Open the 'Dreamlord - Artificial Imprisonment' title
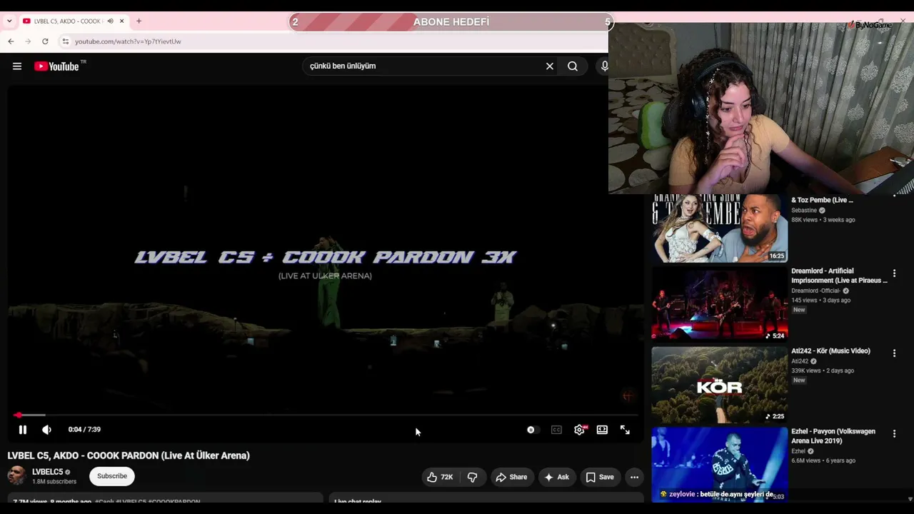This screenshot has height=514, width=914. point(839,276)
